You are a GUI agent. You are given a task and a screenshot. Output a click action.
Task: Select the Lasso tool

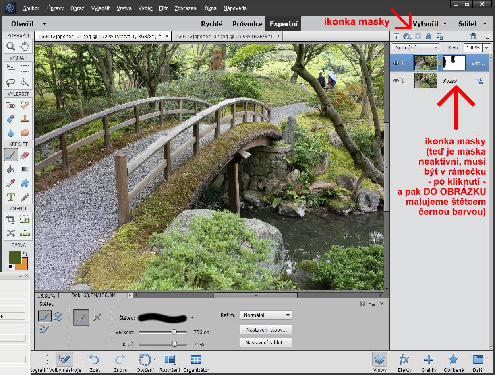(x=11, y=82)
